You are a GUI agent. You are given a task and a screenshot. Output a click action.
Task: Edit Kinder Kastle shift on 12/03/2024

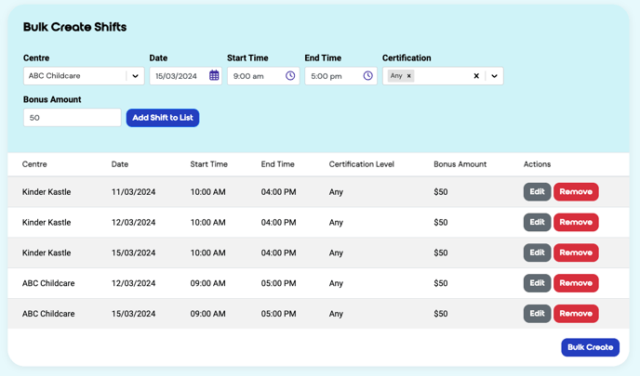point(537,223)
